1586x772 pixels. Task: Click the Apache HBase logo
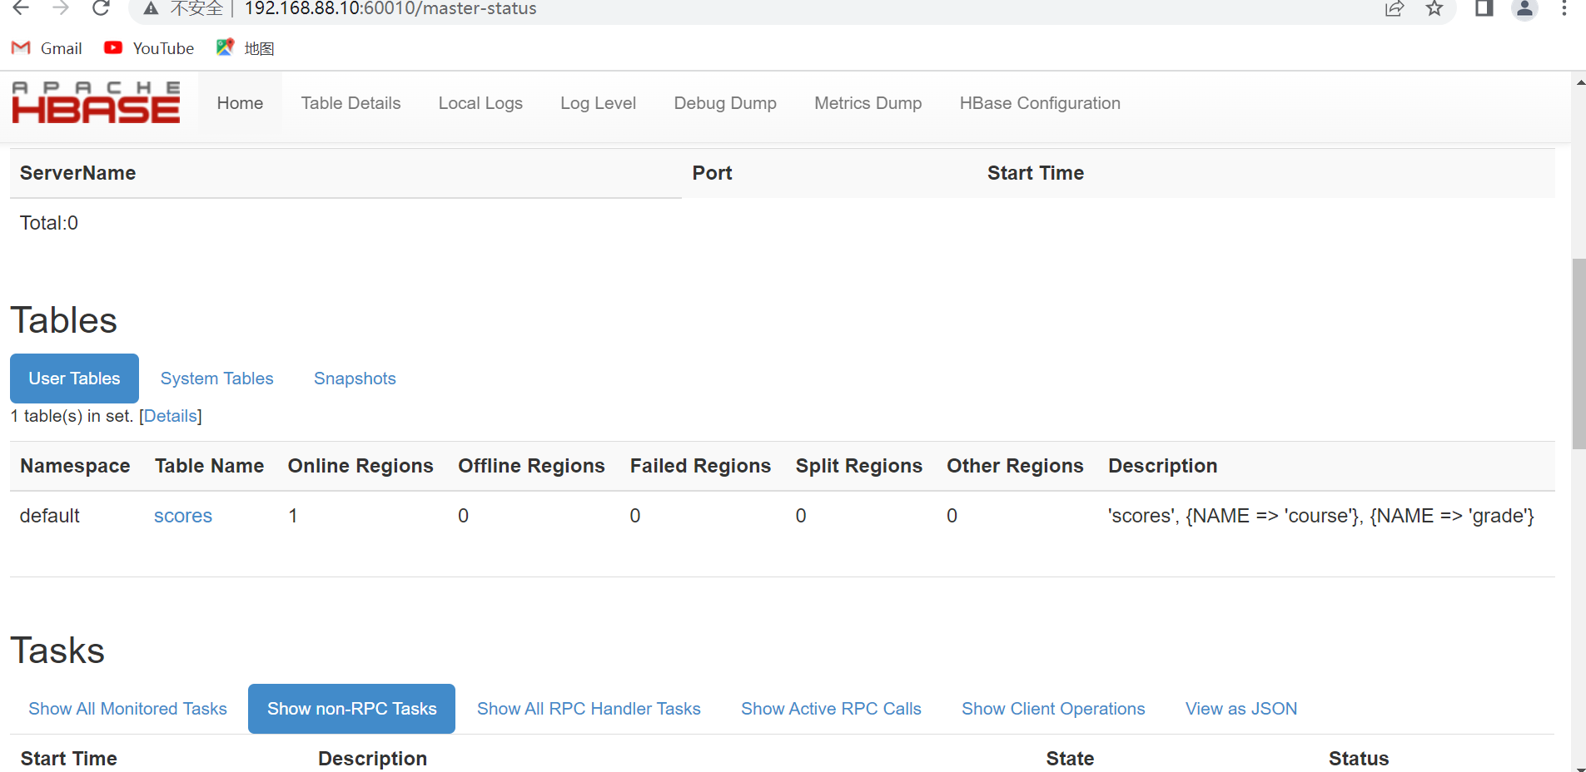click(x=96, y=102)
